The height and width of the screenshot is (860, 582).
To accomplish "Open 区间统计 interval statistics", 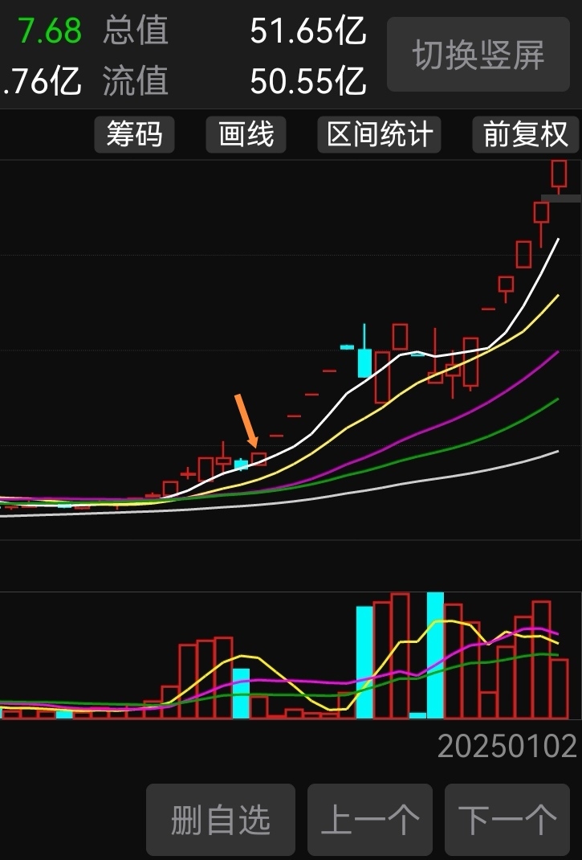I will point(379,134).
